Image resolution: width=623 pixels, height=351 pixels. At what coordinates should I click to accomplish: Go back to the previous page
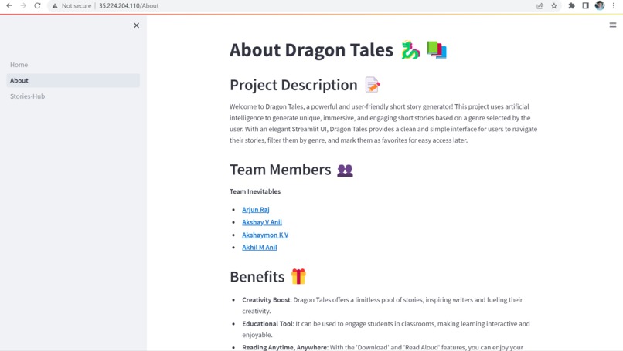(x=9, y=6)
